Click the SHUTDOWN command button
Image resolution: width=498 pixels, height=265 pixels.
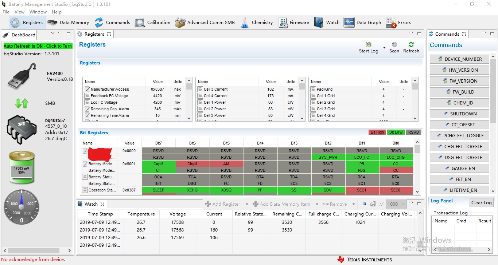(x=459, y=114)
